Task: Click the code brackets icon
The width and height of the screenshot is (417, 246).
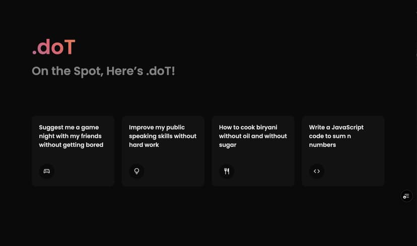Action: (316, 171)
